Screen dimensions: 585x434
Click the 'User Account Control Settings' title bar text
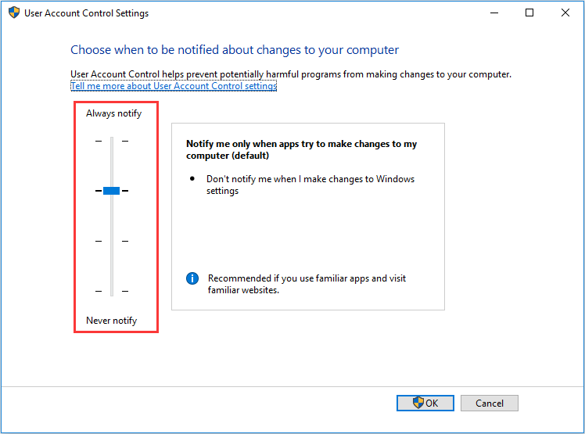coord(87,13)
